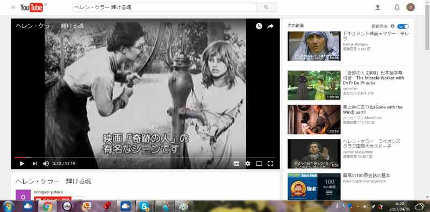The image size is (430, 212).
Task: Open the player settings gear
Action: [x=248, y=164]
